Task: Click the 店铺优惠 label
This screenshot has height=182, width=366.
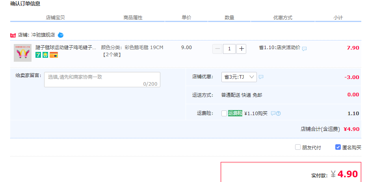Action: click(203, 77)
